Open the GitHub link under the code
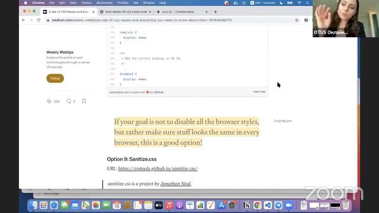Screen dimensions: 379x213 [159, 92]
